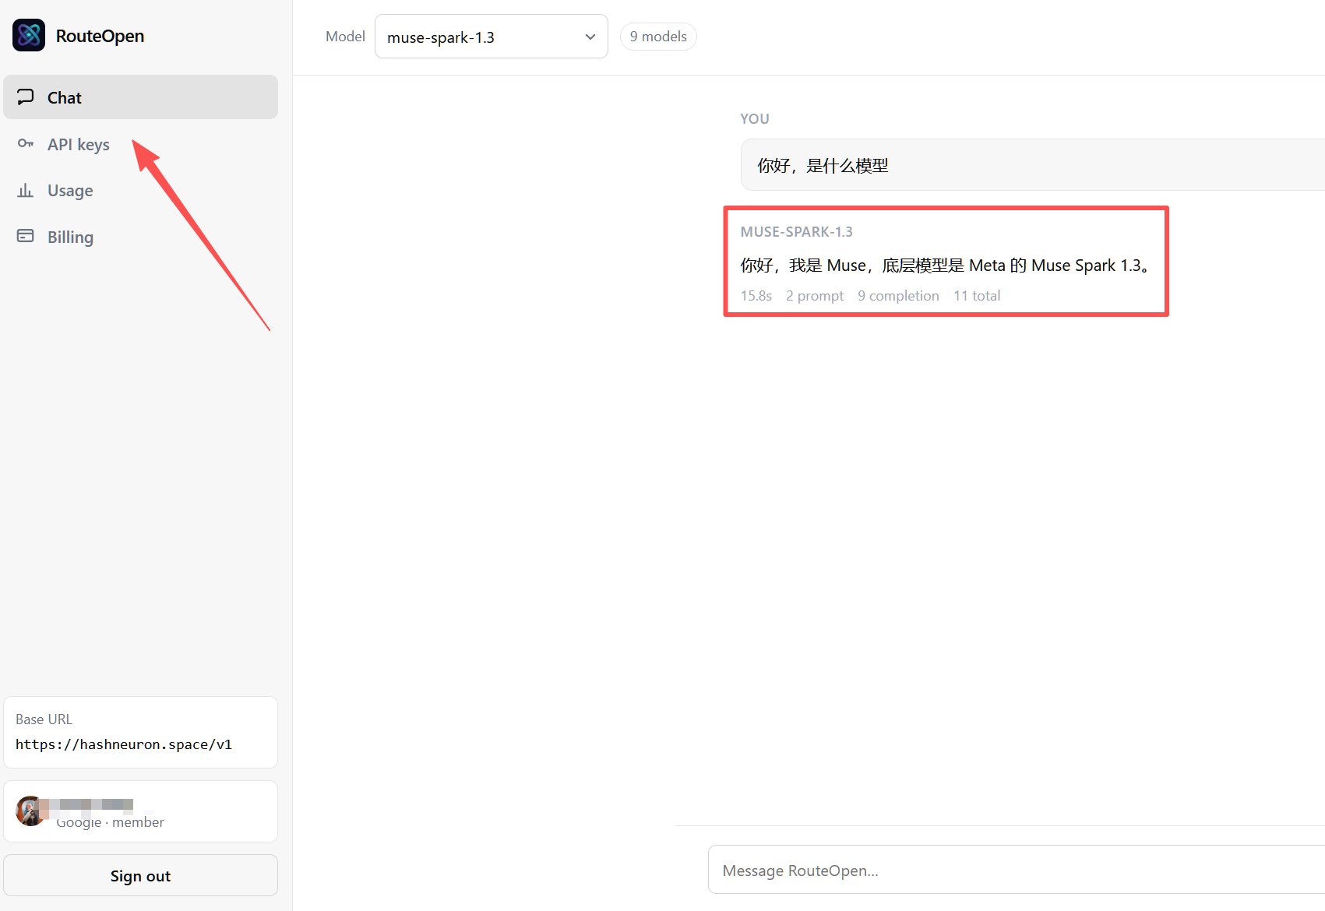Open the Billing page
The width and height of the screenshot is (1325, 911).
[x=140, y=237]
